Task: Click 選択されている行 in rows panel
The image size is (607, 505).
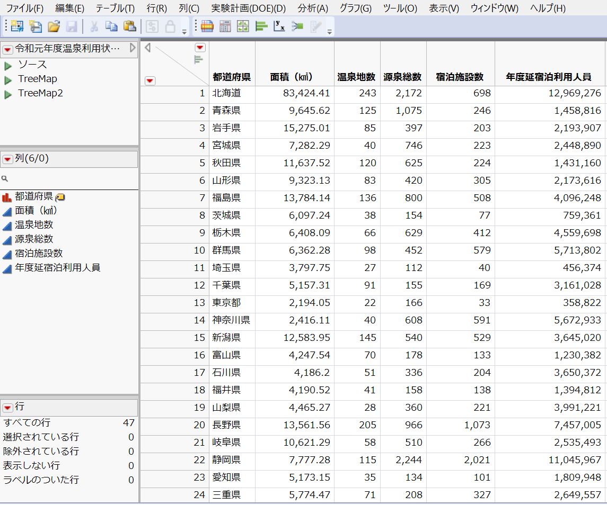Action: (41, 437)
